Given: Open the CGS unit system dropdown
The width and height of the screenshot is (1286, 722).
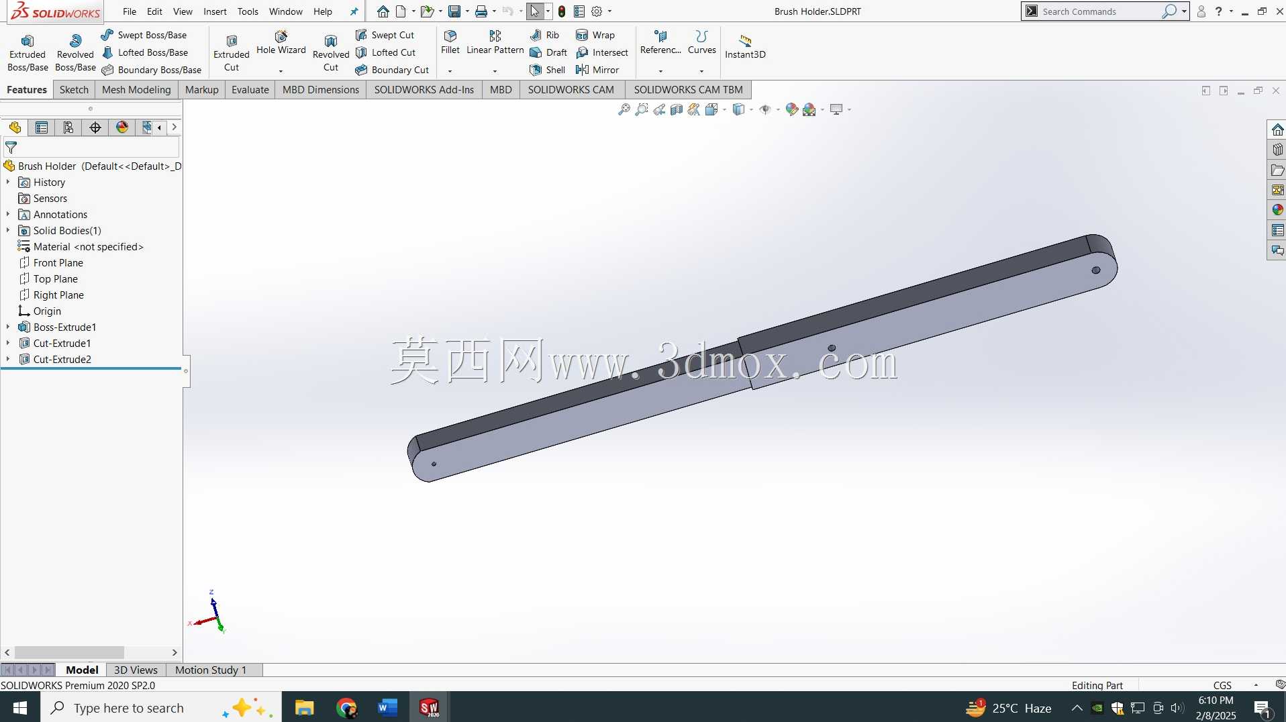Looking at the screenshot, I should click(1256, 685).
